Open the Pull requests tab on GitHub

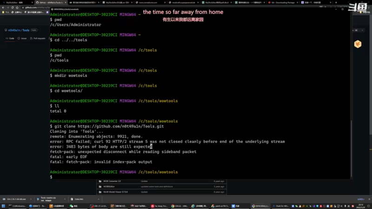(38, 39)
